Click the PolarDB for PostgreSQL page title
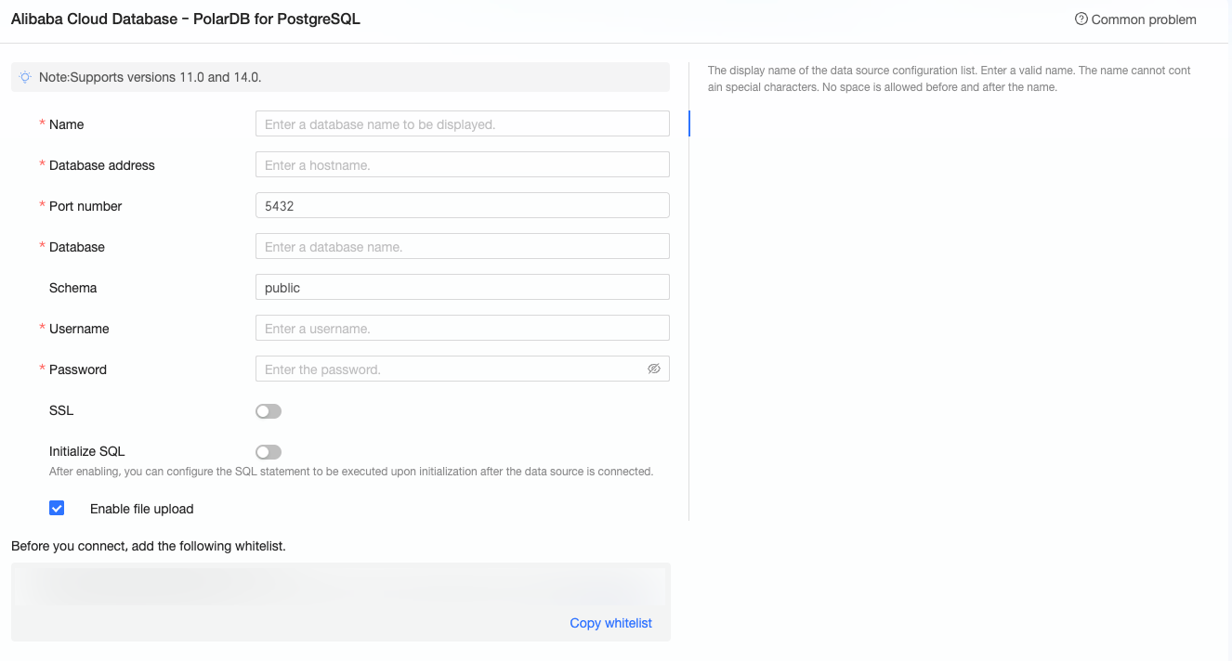1232x661 pixels. click(x=186, y=19)
